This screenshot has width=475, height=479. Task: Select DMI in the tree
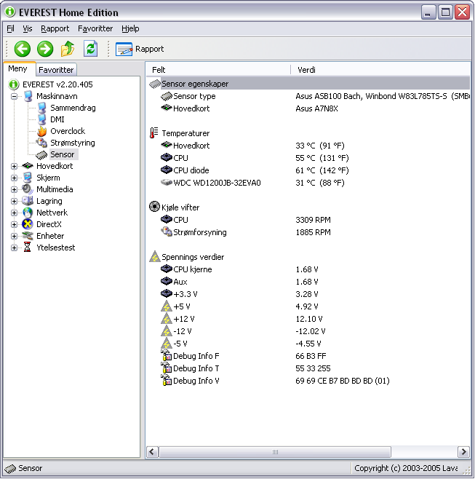click(x=57, y=119)
